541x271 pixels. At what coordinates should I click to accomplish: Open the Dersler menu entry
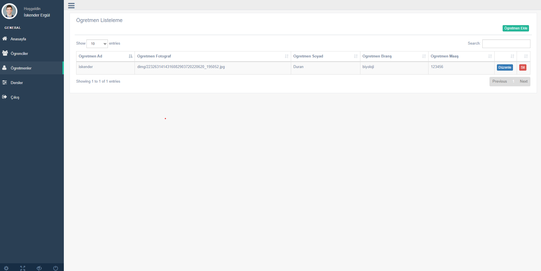pos(17,82)
